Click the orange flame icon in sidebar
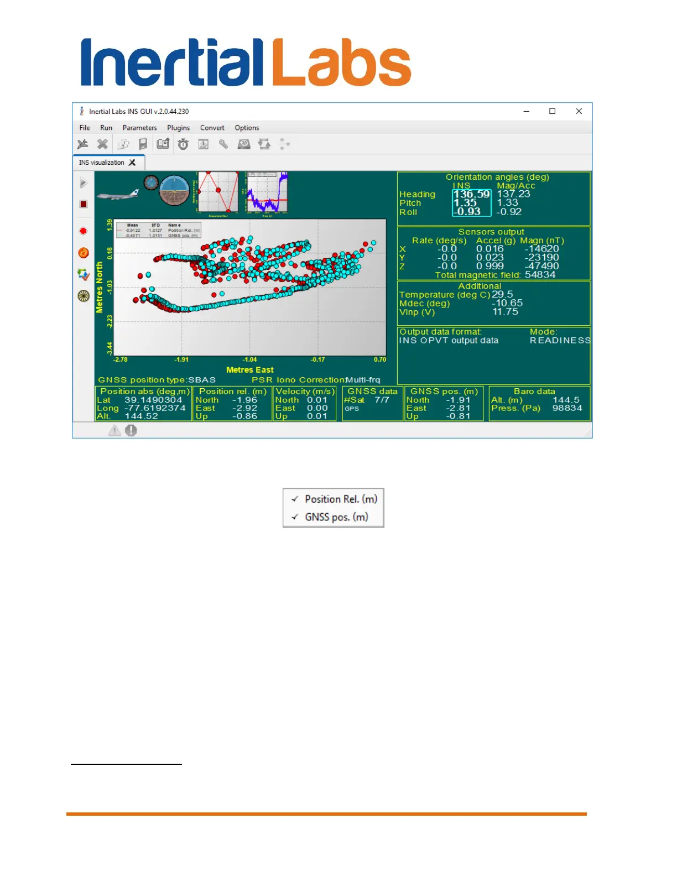 tap(84, 253)
